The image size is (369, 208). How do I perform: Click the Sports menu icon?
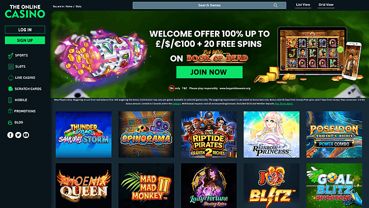[11, 55]
